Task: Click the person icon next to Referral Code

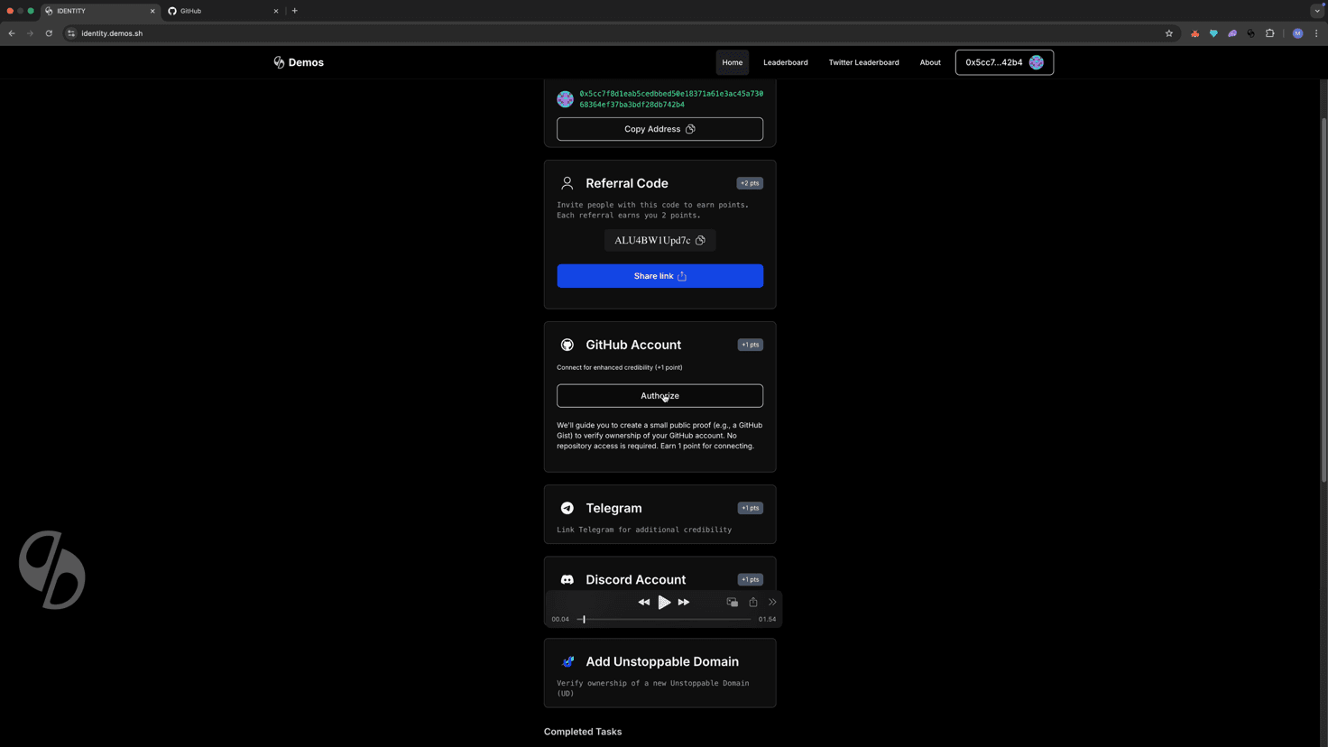Action: 567,182
